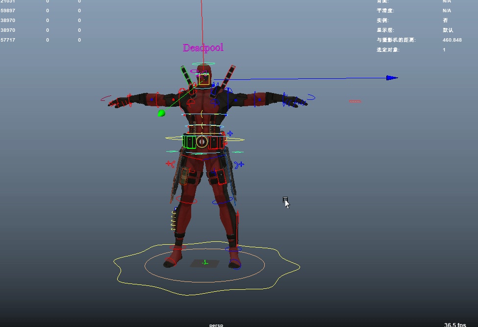The width and height of the screenshot is (478, 327).
Task: Click the 与摄影机的距离 label
Action: pyautogui.click(x=396, y=40)
